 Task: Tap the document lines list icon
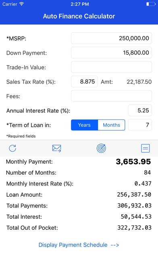pos(145,148)
